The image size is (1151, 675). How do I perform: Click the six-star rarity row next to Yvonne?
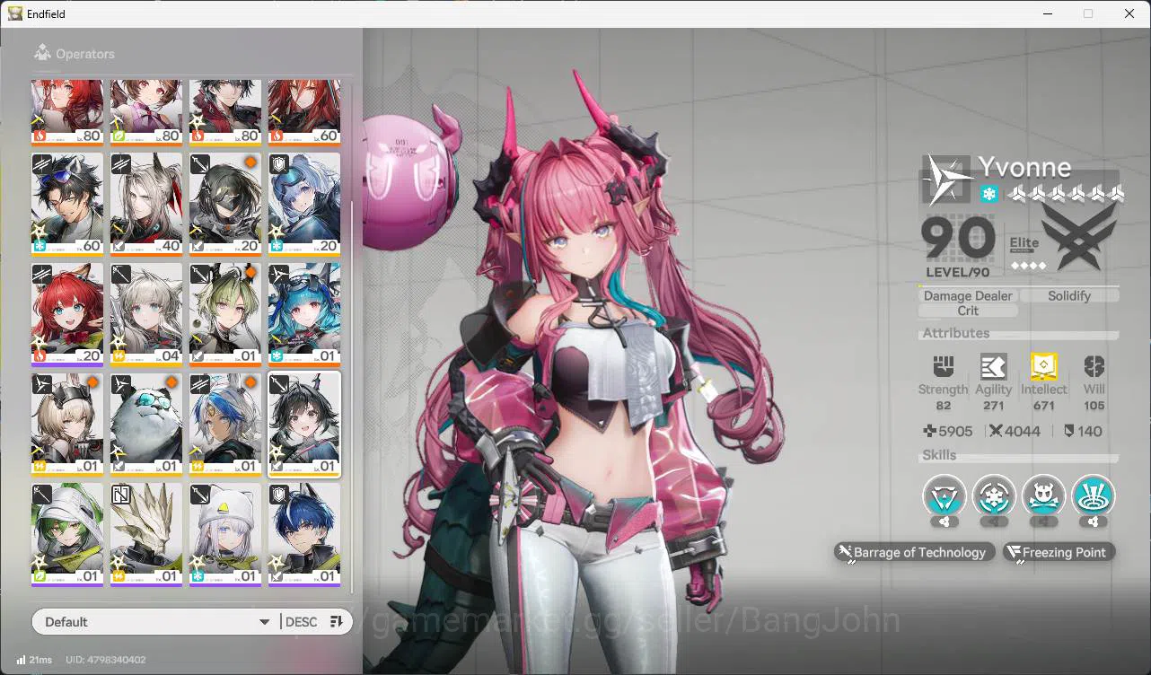point(1066,194)
